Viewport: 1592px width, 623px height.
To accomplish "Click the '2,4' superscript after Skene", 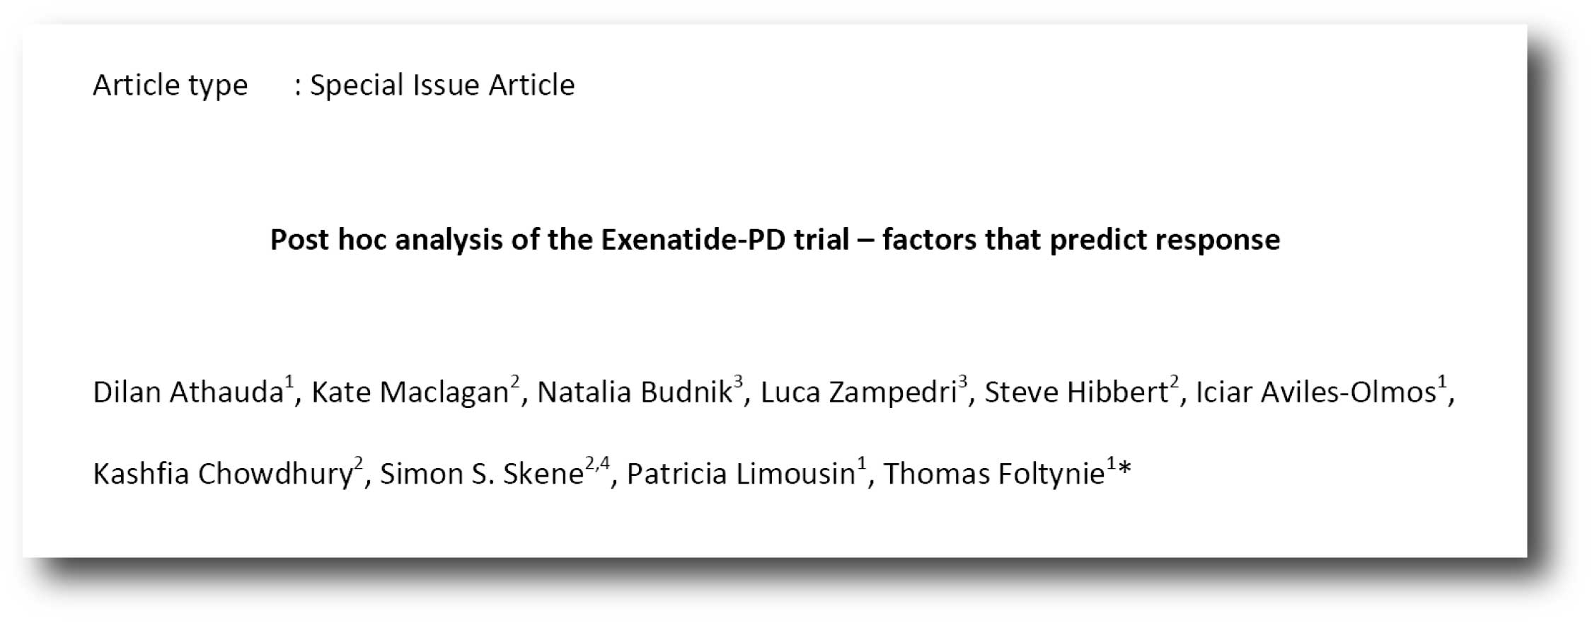I will coord(597,464).
